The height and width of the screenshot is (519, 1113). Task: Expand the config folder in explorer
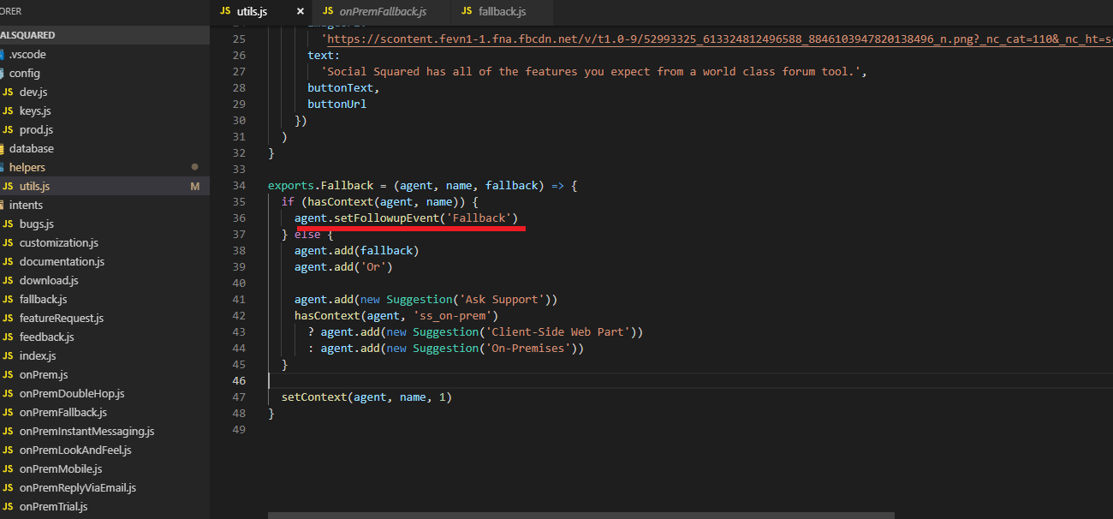click(24, 74)
